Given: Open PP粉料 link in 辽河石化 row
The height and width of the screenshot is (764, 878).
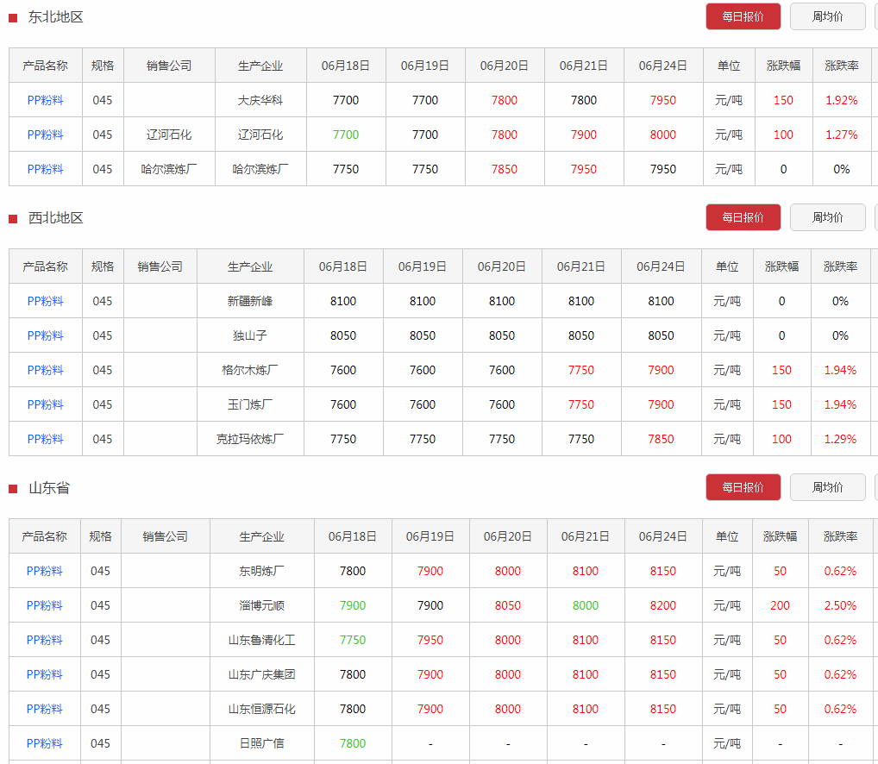Looking at the screenshot, I should coord(46,135).
